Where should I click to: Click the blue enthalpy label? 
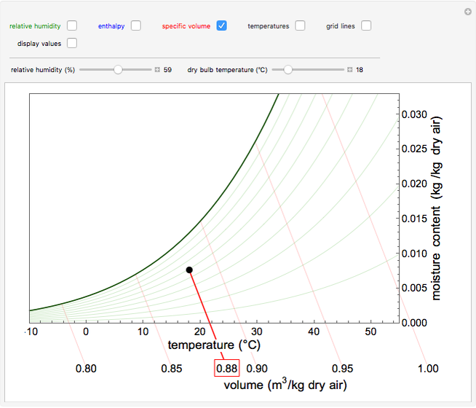click(x=111, y=26)
